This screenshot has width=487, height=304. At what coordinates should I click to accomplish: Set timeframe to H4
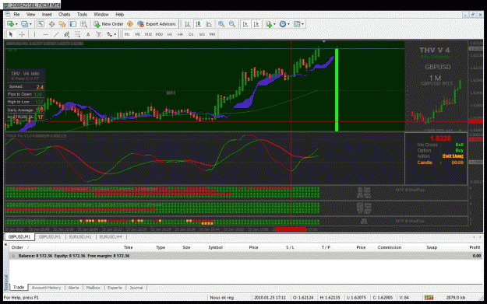pos(180,34)
